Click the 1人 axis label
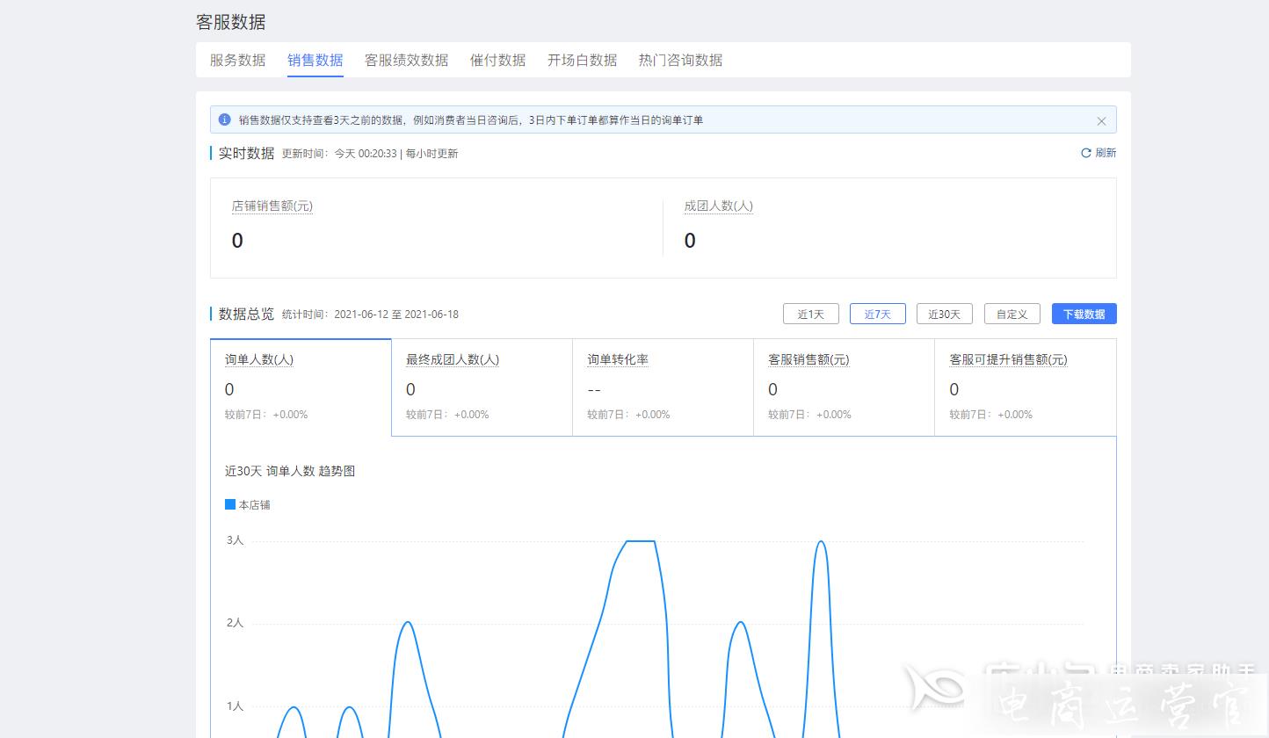This screenshot has height=738, width=1269. coord(235,706)
